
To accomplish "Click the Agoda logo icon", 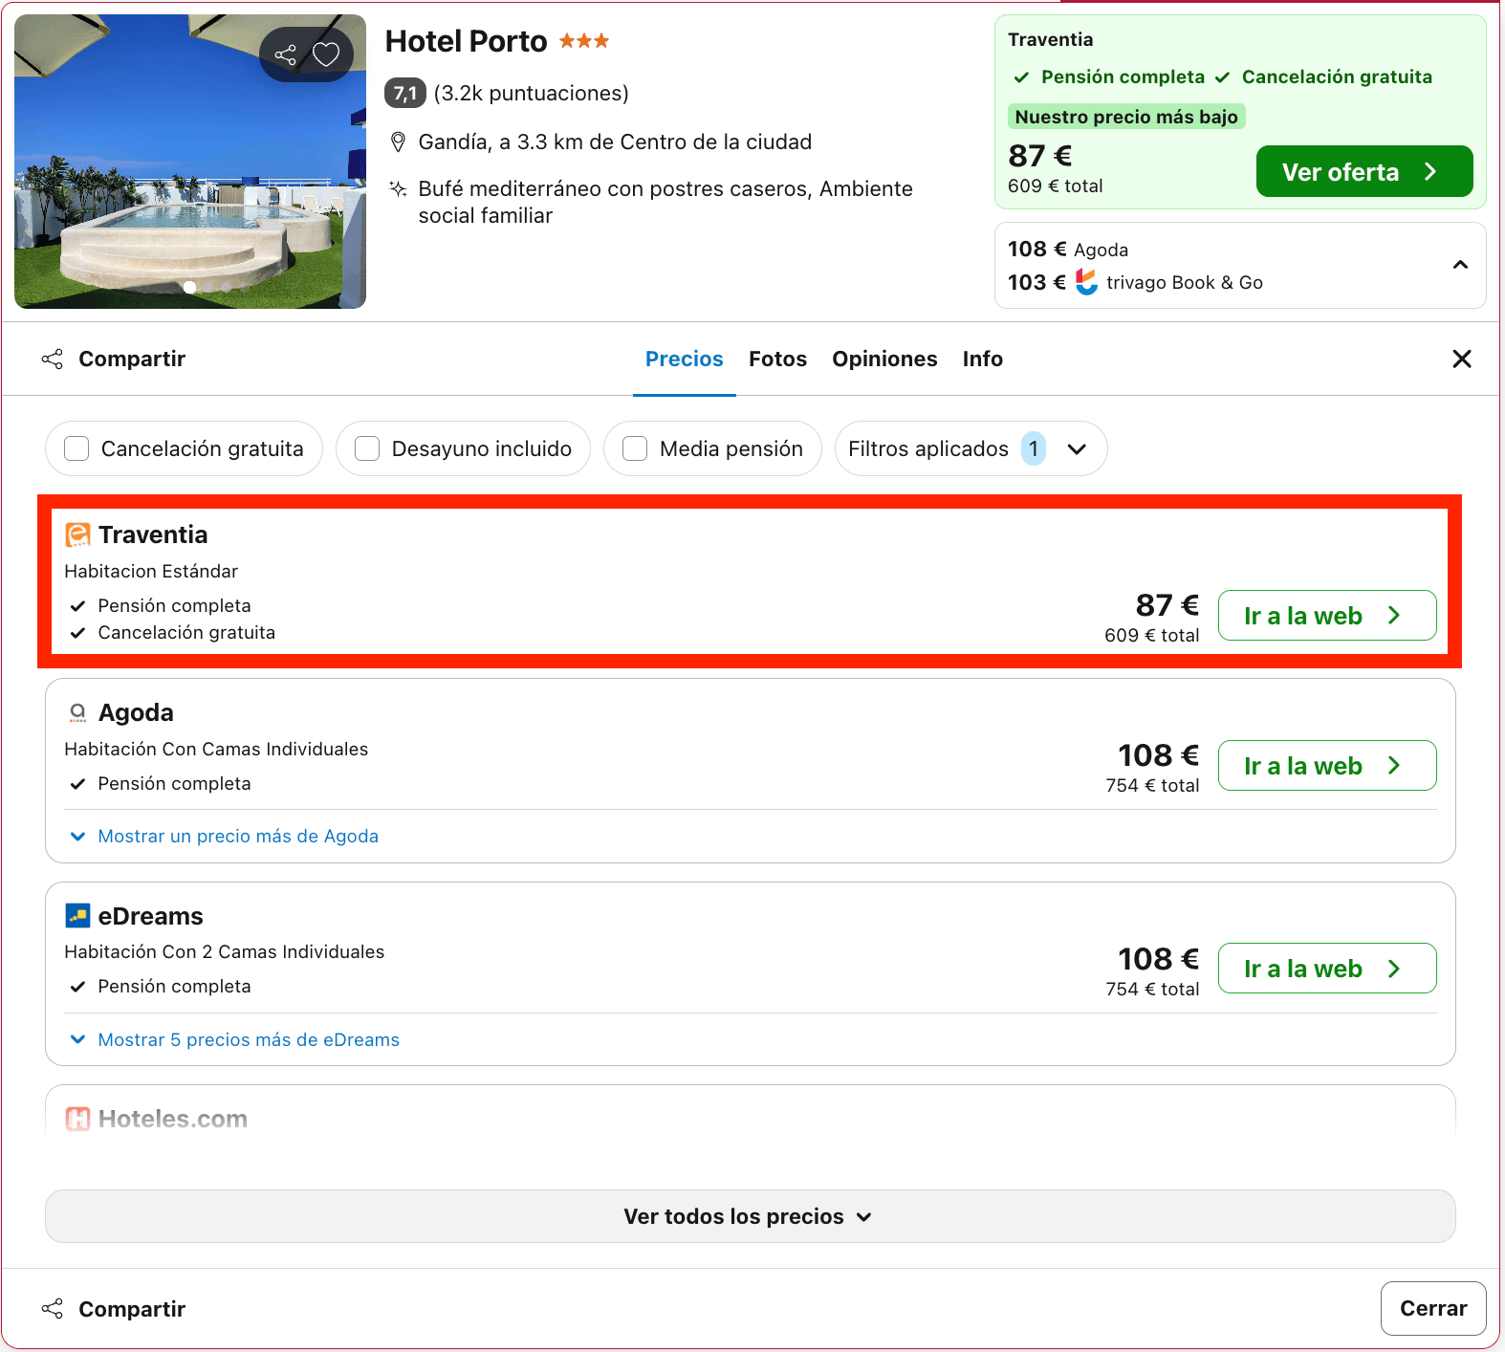I will 77,713.
